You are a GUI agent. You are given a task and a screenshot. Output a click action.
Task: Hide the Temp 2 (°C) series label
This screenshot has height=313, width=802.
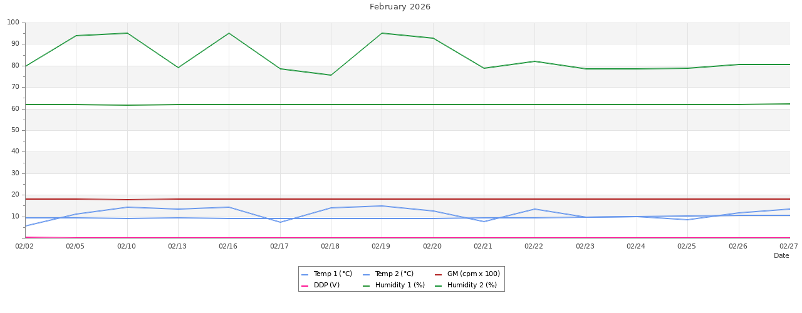coord(394,274)
